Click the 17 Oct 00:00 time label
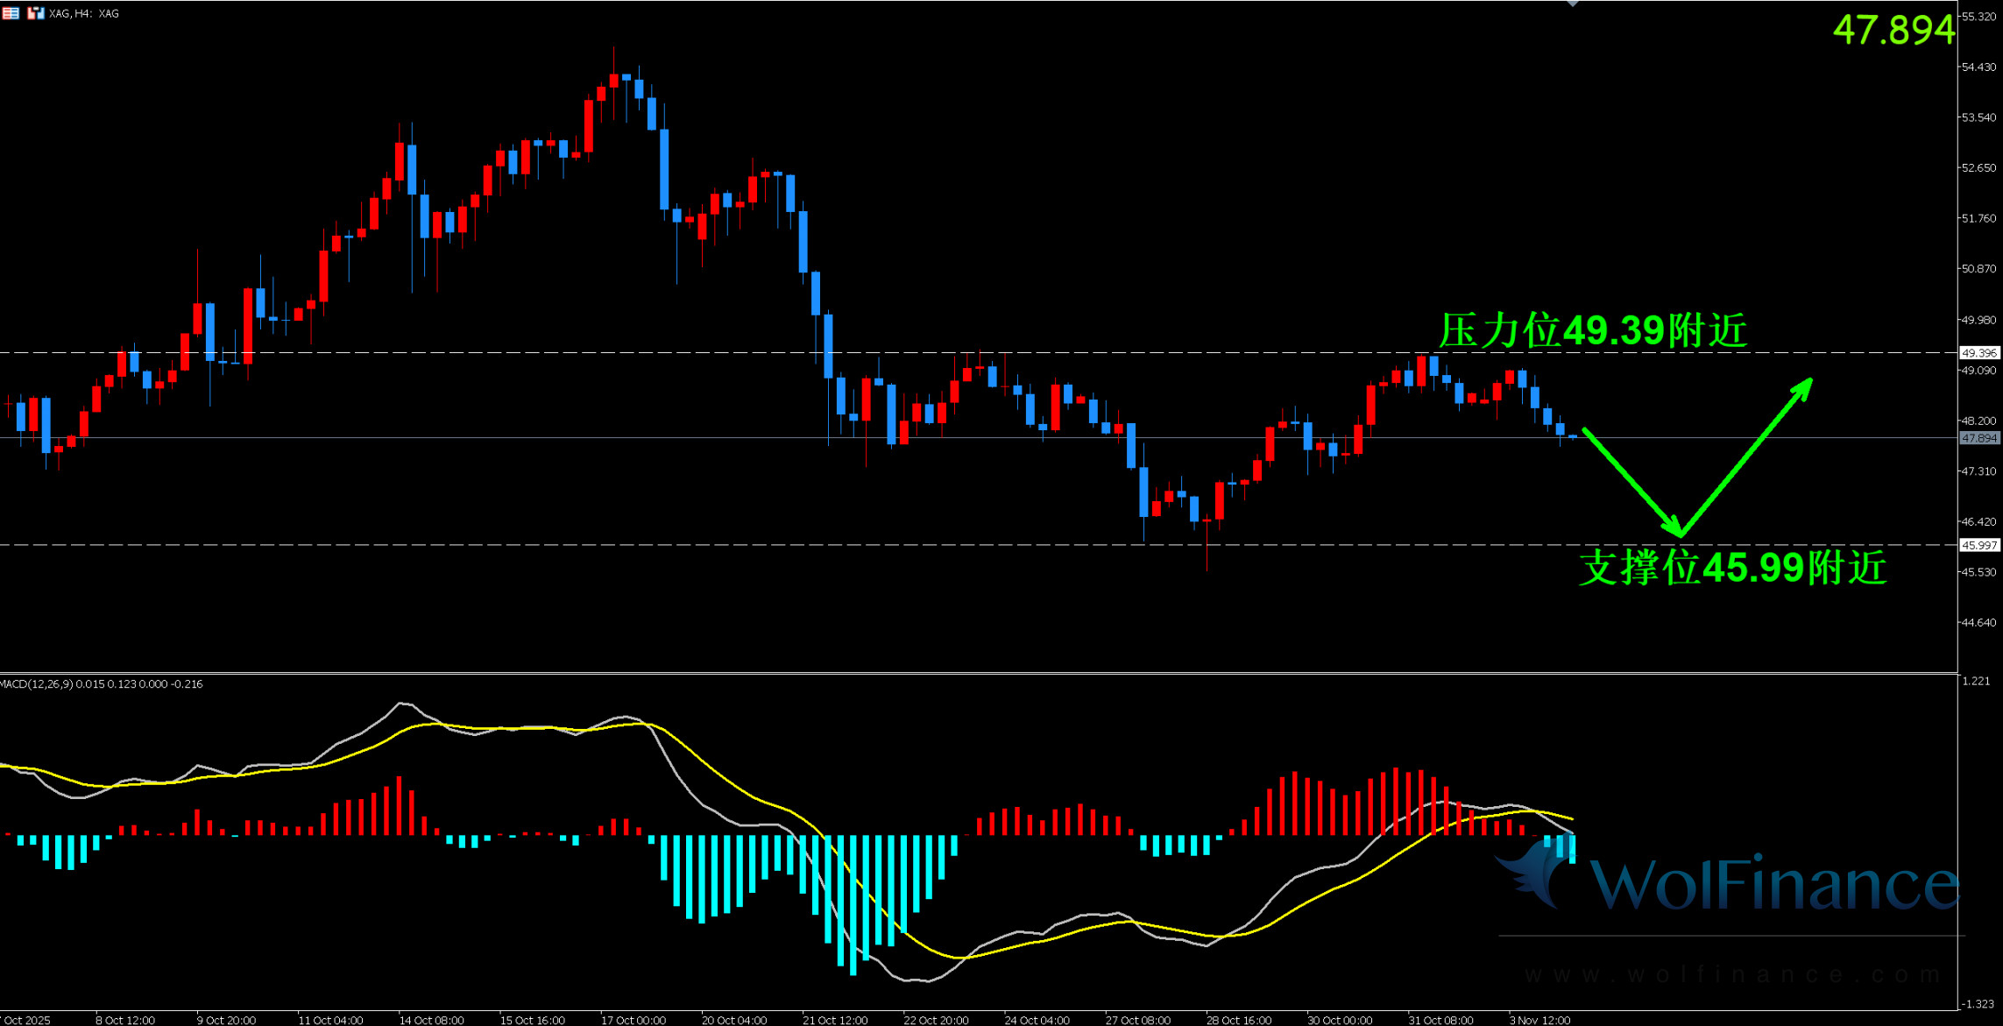This screenshot has height=1026, width=2003. 633,1020
